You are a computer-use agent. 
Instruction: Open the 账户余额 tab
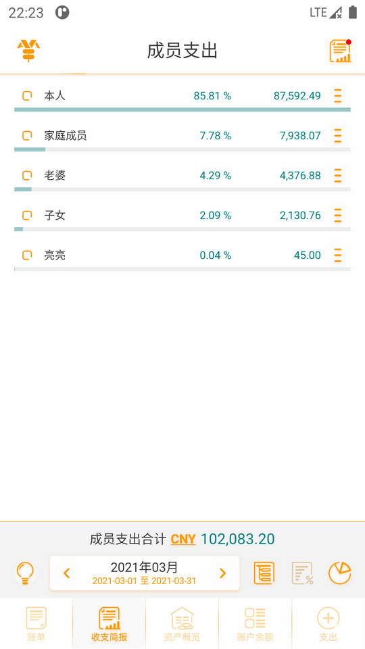(255, 624)
